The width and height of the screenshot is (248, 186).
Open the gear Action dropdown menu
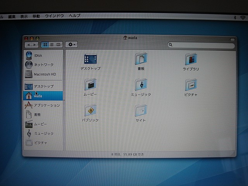pos(72,45)
